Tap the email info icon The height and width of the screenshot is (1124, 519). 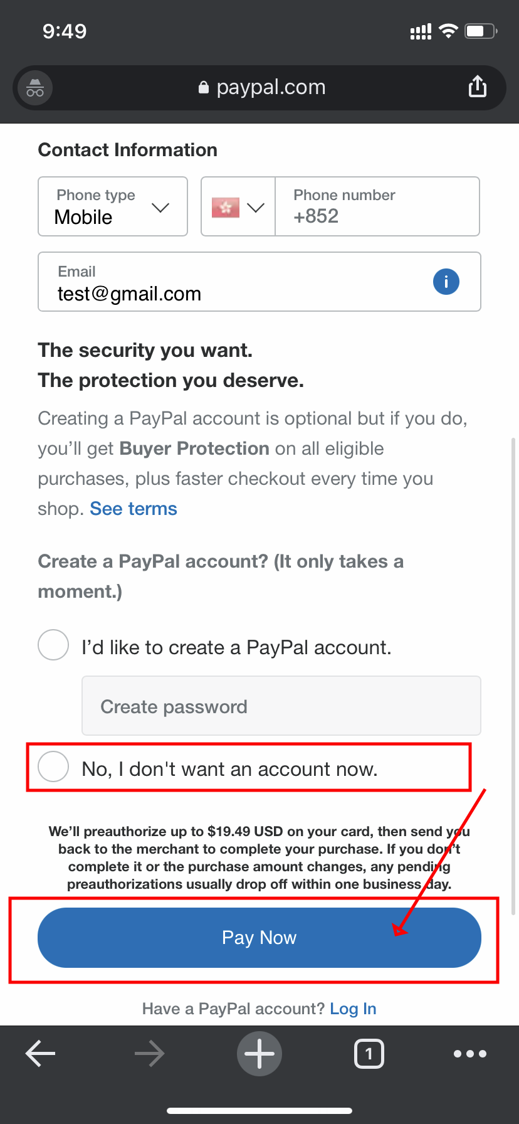(x=446, y=282)
